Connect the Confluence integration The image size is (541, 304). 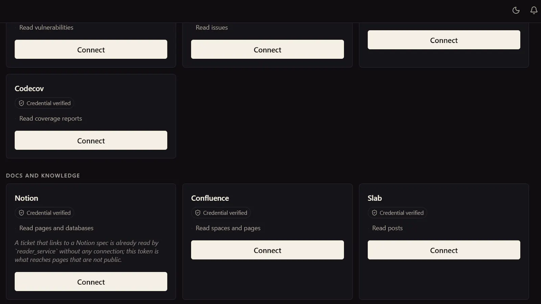(267, 250)
